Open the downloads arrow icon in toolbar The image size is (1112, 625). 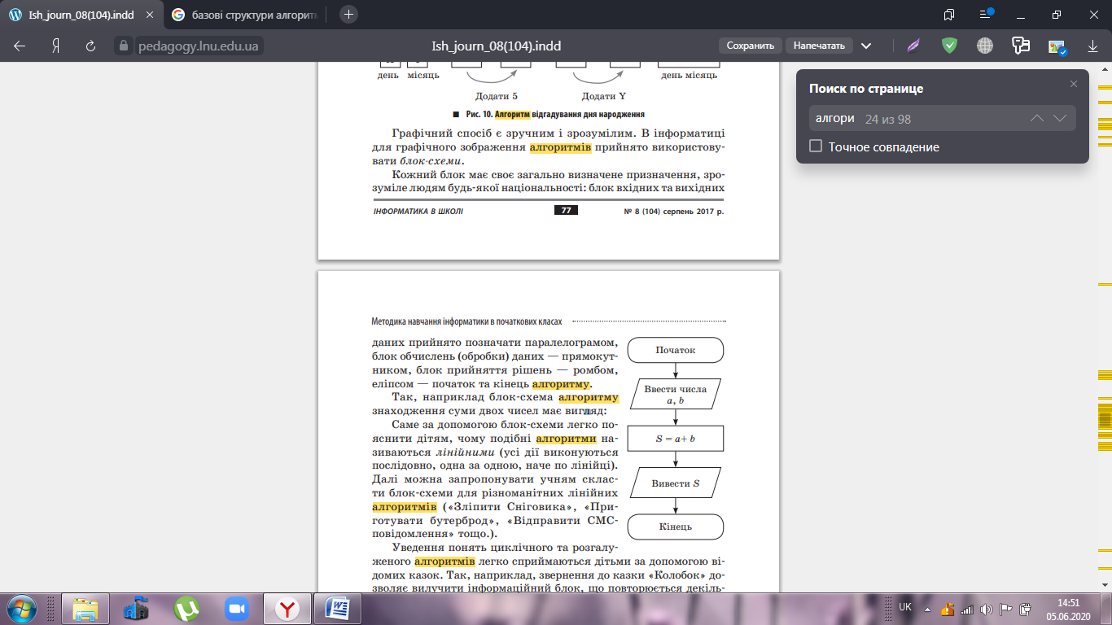1092,46
